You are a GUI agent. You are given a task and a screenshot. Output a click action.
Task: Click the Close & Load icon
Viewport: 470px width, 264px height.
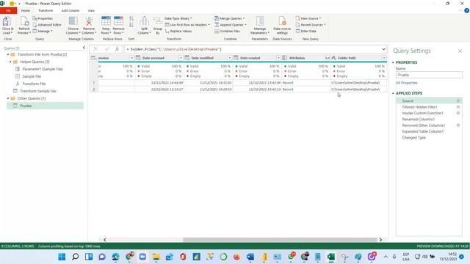[7, 21]
